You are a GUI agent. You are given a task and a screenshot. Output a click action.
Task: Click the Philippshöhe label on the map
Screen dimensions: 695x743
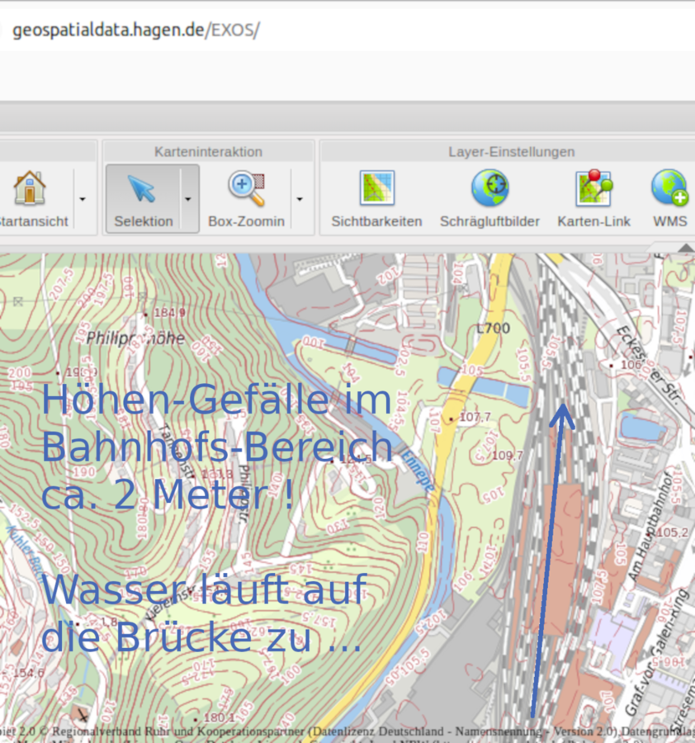click(135, 338)
